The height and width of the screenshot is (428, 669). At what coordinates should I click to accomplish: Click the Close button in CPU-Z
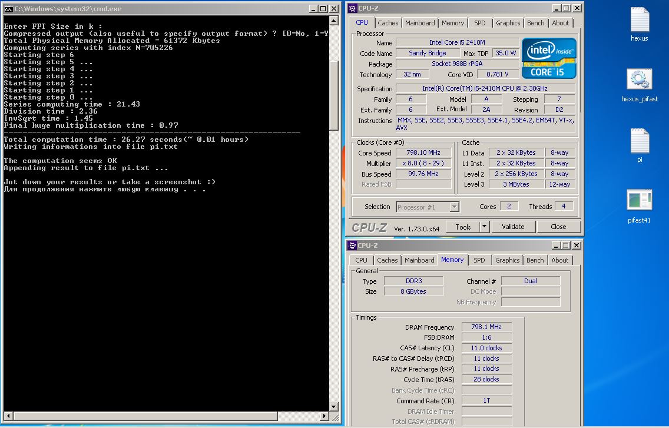pos(558,227)
